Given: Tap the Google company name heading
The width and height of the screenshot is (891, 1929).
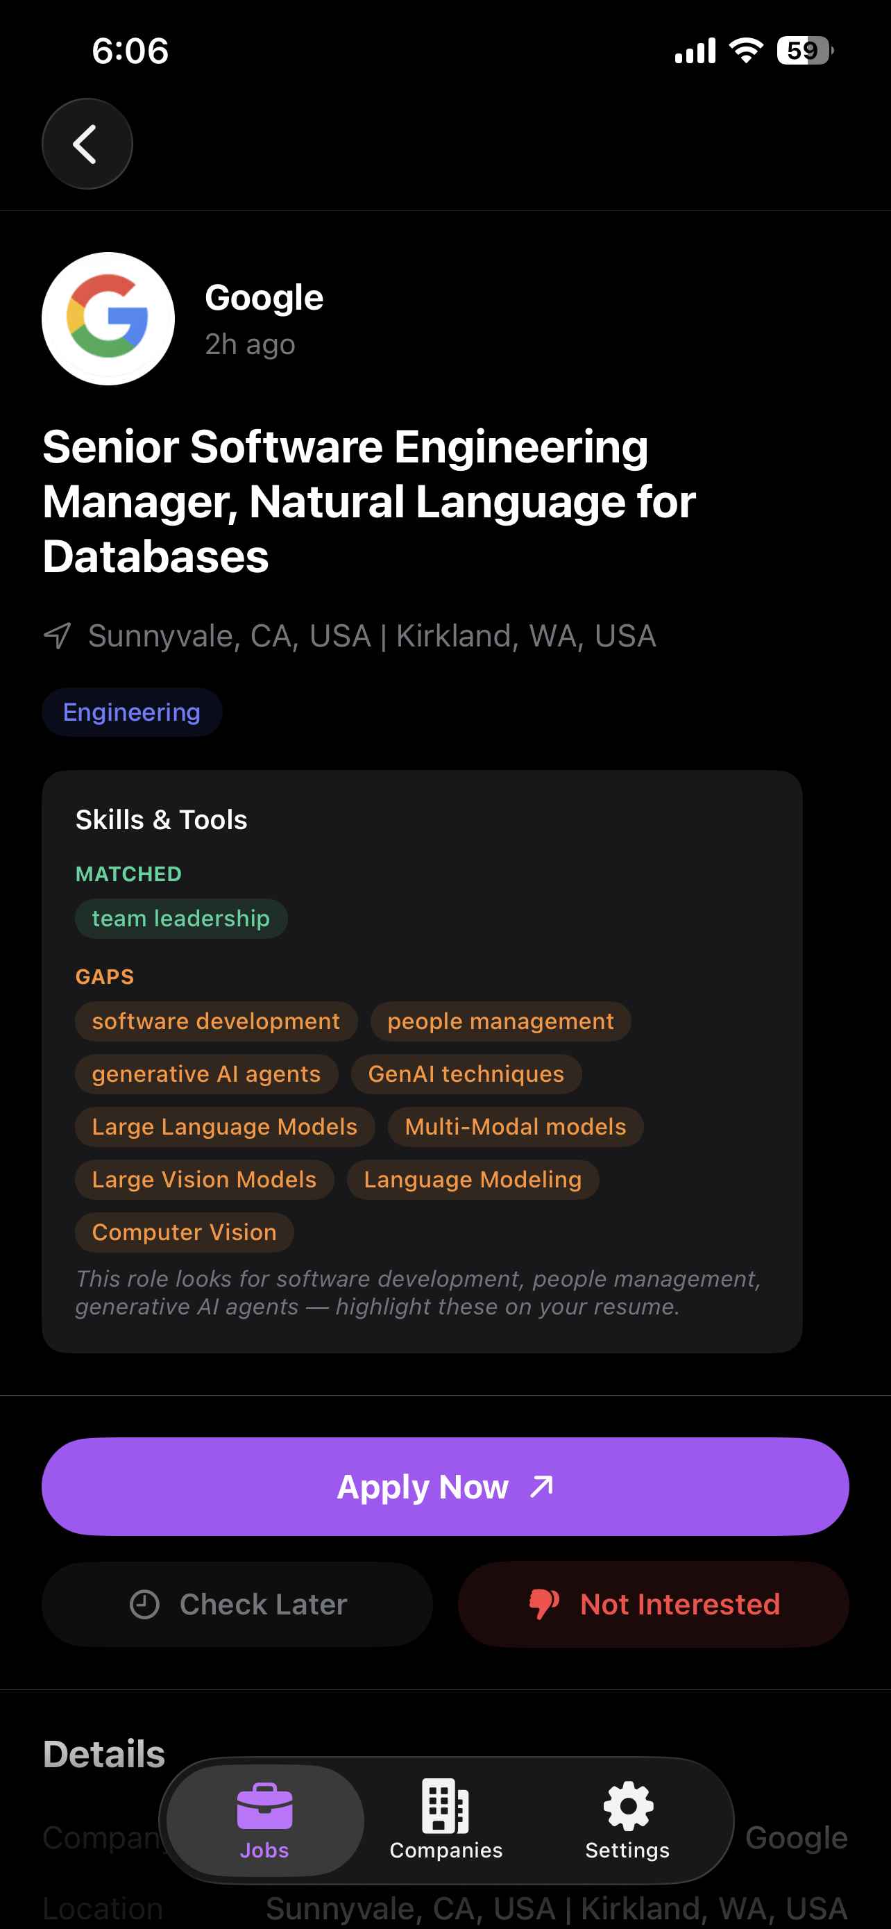Looking at the screenshot, I should (x=264, y=297).
